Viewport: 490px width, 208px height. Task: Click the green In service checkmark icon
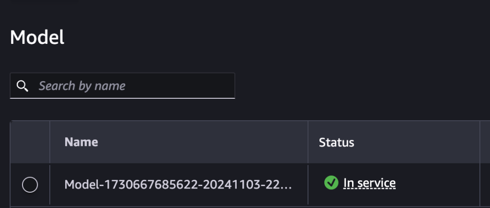pyautogui.click(x=331, y=183)
